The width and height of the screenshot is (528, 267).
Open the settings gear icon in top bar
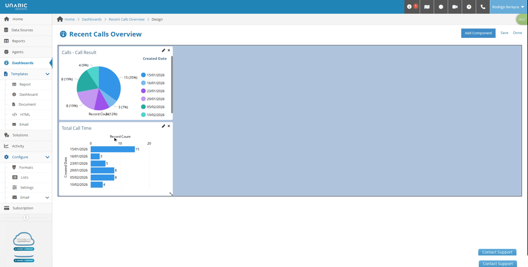441,7
